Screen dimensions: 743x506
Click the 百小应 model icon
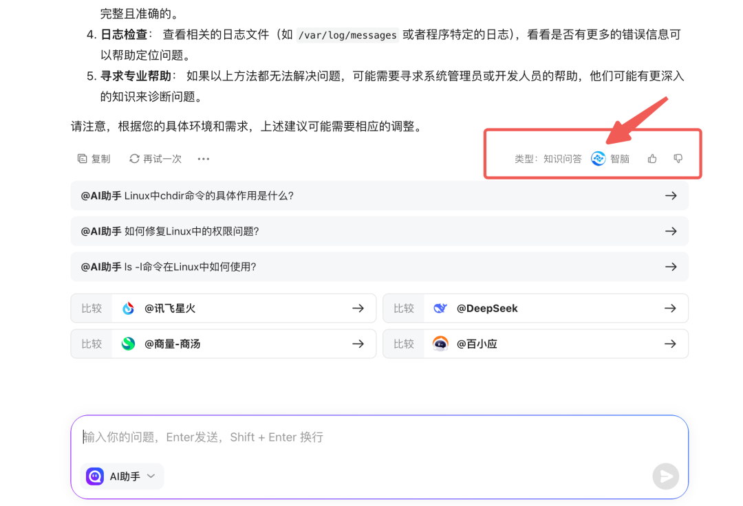pos(441,343)
